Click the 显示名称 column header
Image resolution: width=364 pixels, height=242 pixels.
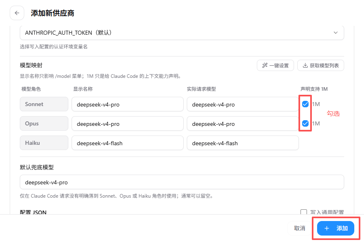point(83,89)
